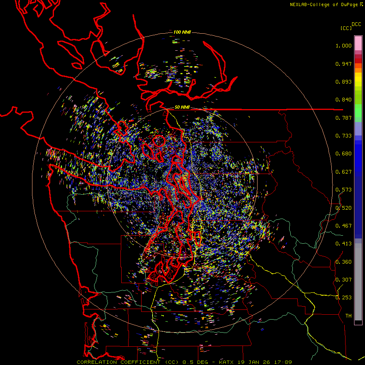
Task: Pick the gray segment of the color bar
Action: [358, 282]
